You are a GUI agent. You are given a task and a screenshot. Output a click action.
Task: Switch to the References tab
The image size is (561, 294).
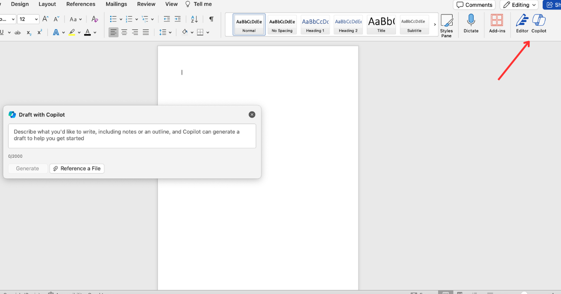tap(81, 4)
